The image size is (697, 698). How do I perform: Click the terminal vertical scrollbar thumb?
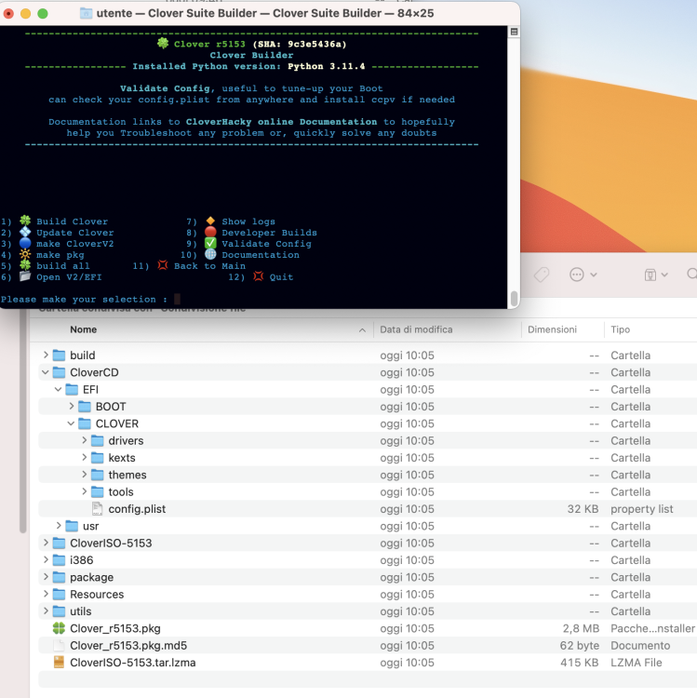(x=514, y=298)
